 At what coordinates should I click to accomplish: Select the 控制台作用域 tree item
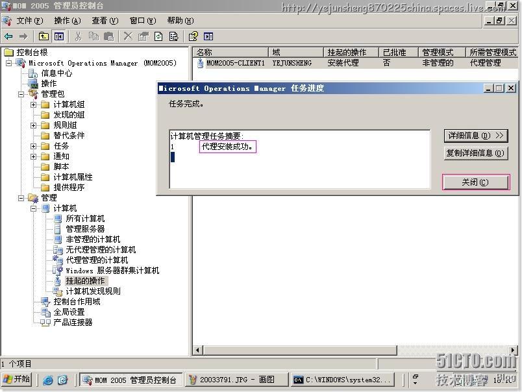click(x=77, y=302)
